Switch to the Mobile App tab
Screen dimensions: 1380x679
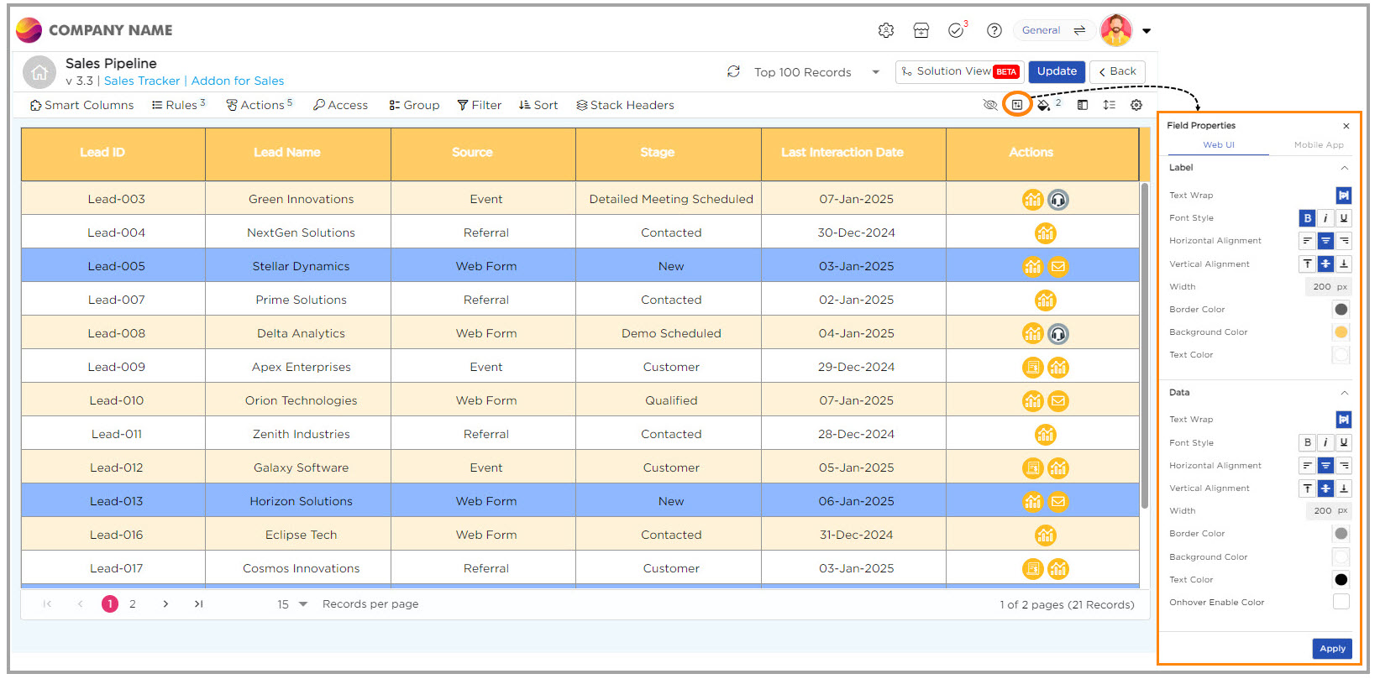[x=1318, y=145]
